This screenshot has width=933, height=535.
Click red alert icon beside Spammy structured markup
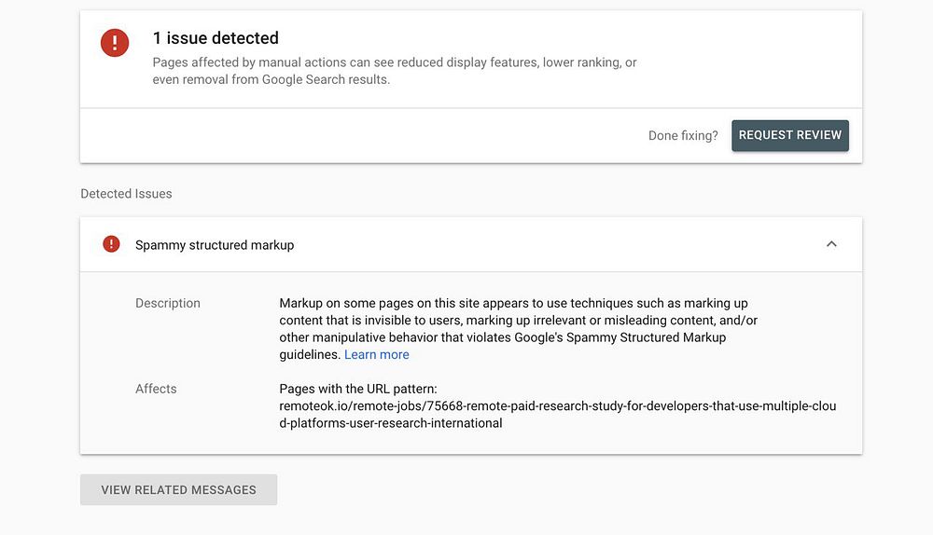pos(111,244)
